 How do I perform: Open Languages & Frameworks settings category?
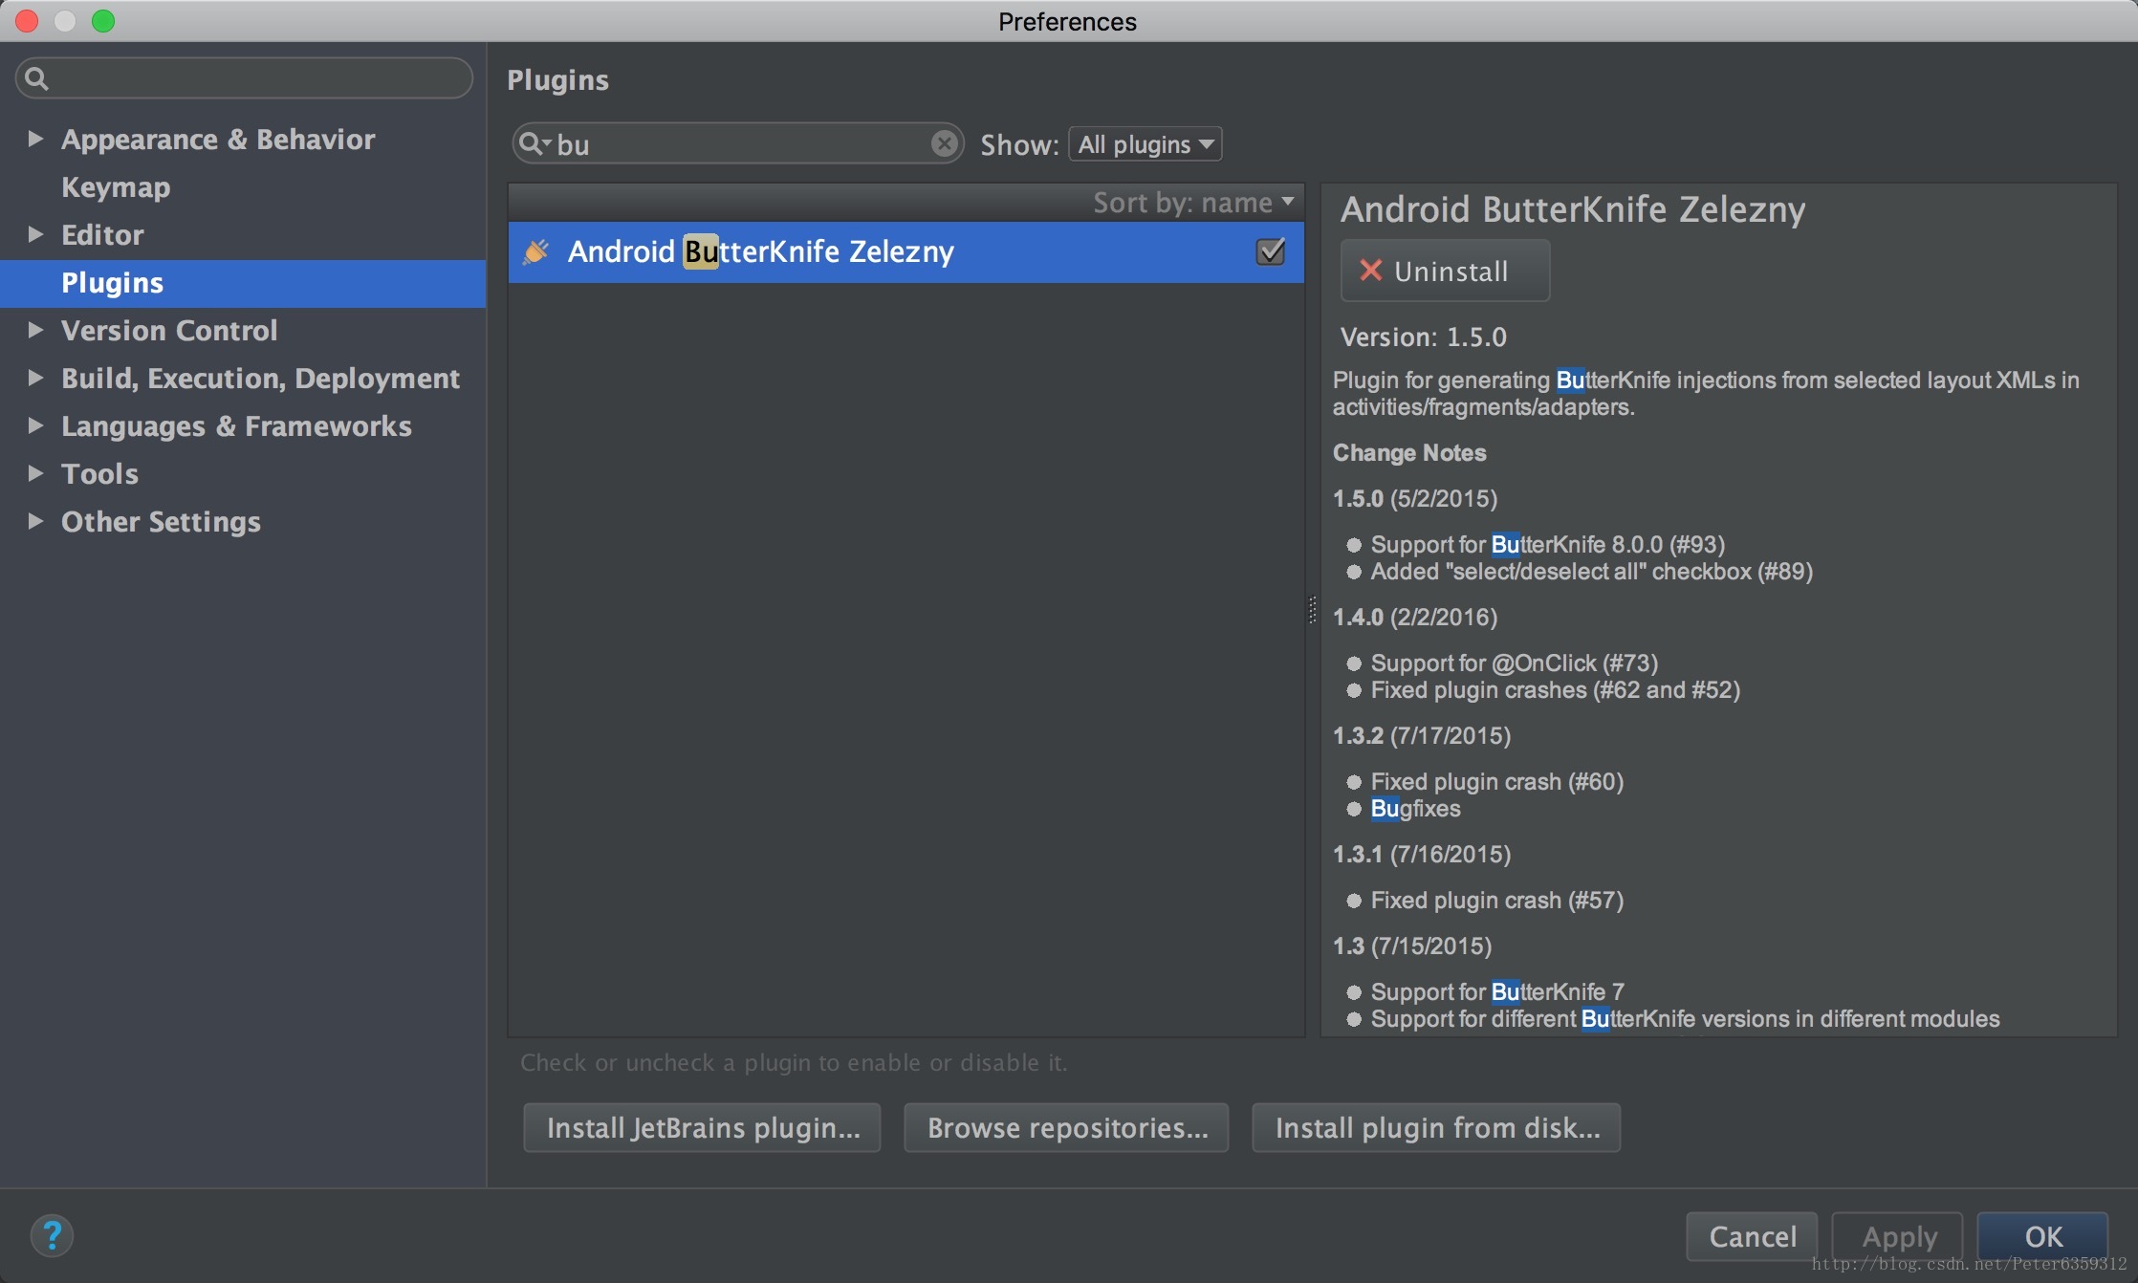coord(236,426)
